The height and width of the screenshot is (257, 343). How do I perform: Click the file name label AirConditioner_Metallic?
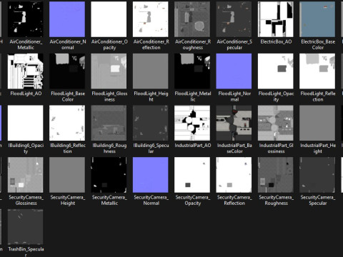26,44
